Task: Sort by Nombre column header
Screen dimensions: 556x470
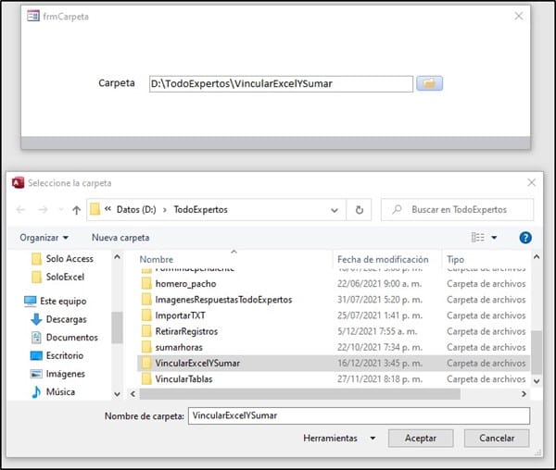Action: [157, 260]
